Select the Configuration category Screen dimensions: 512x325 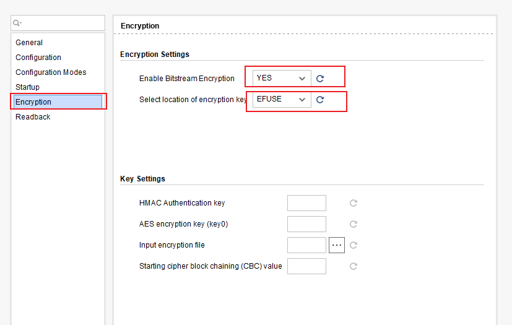pyautogui.click(x=38, y=58)
